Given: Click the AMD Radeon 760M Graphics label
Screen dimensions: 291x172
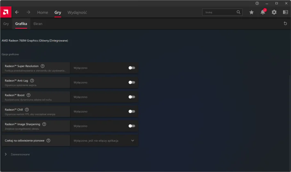Looking at the screenshot, I should pyautogui.click(x=35, y=41).
